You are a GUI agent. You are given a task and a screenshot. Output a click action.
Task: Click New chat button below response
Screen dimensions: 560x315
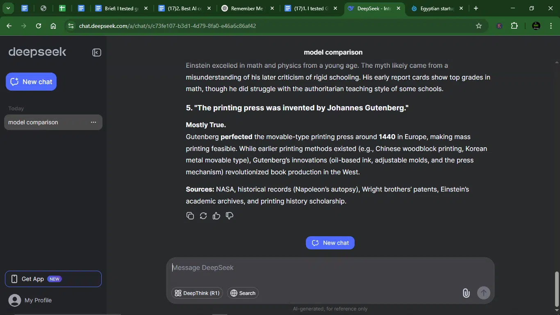pyautogui.click(x=330, y=243)
